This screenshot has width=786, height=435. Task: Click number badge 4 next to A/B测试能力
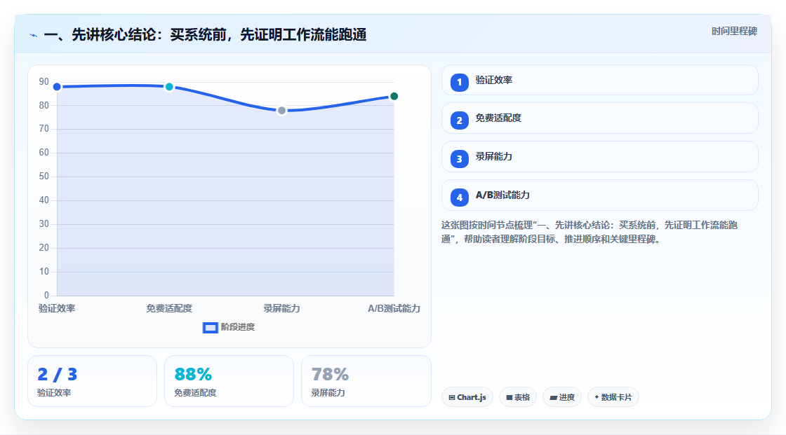[x=459, y=198]
